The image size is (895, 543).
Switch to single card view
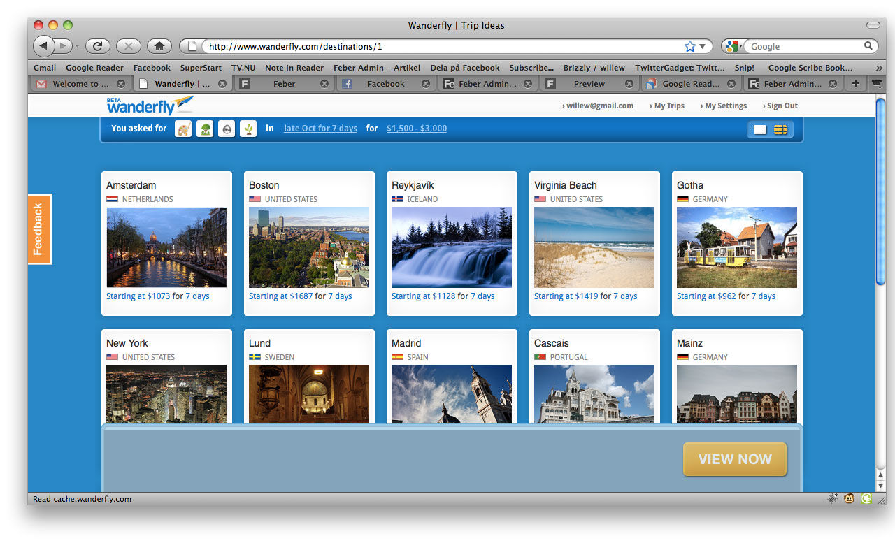point(760,129)
